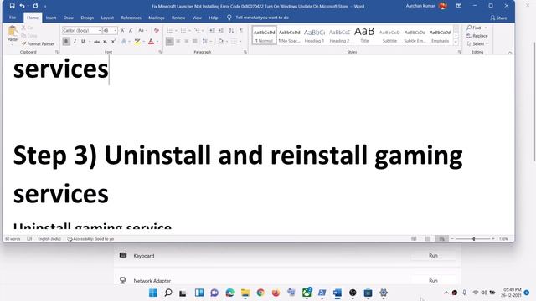Increase font size with Grow Font
536x301 pixels.
click(122, 31)
